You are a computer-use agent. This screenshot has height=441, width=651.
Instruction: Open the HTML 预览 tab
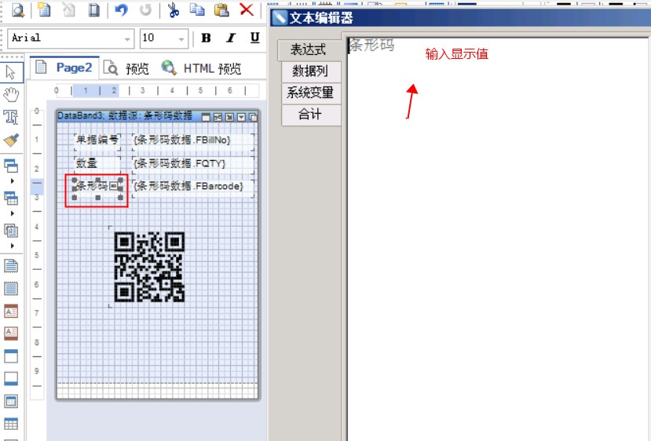point(201,68)
